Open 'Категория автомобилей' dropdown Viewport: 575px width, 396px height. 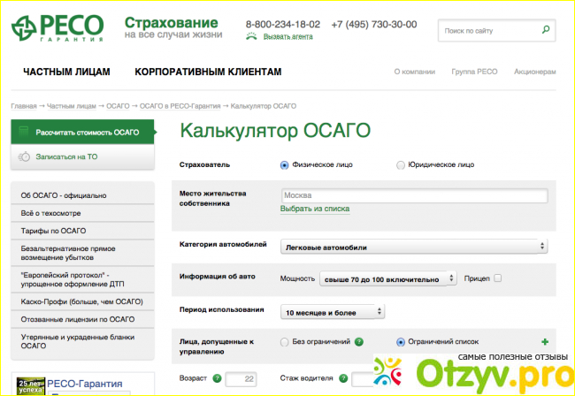pos(413,247)
